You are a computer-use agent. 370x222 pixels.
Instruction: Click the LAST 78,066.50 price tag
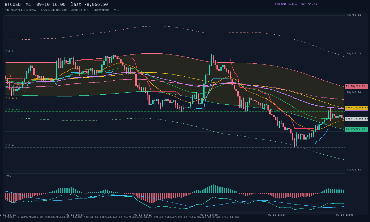click(357, 119)
